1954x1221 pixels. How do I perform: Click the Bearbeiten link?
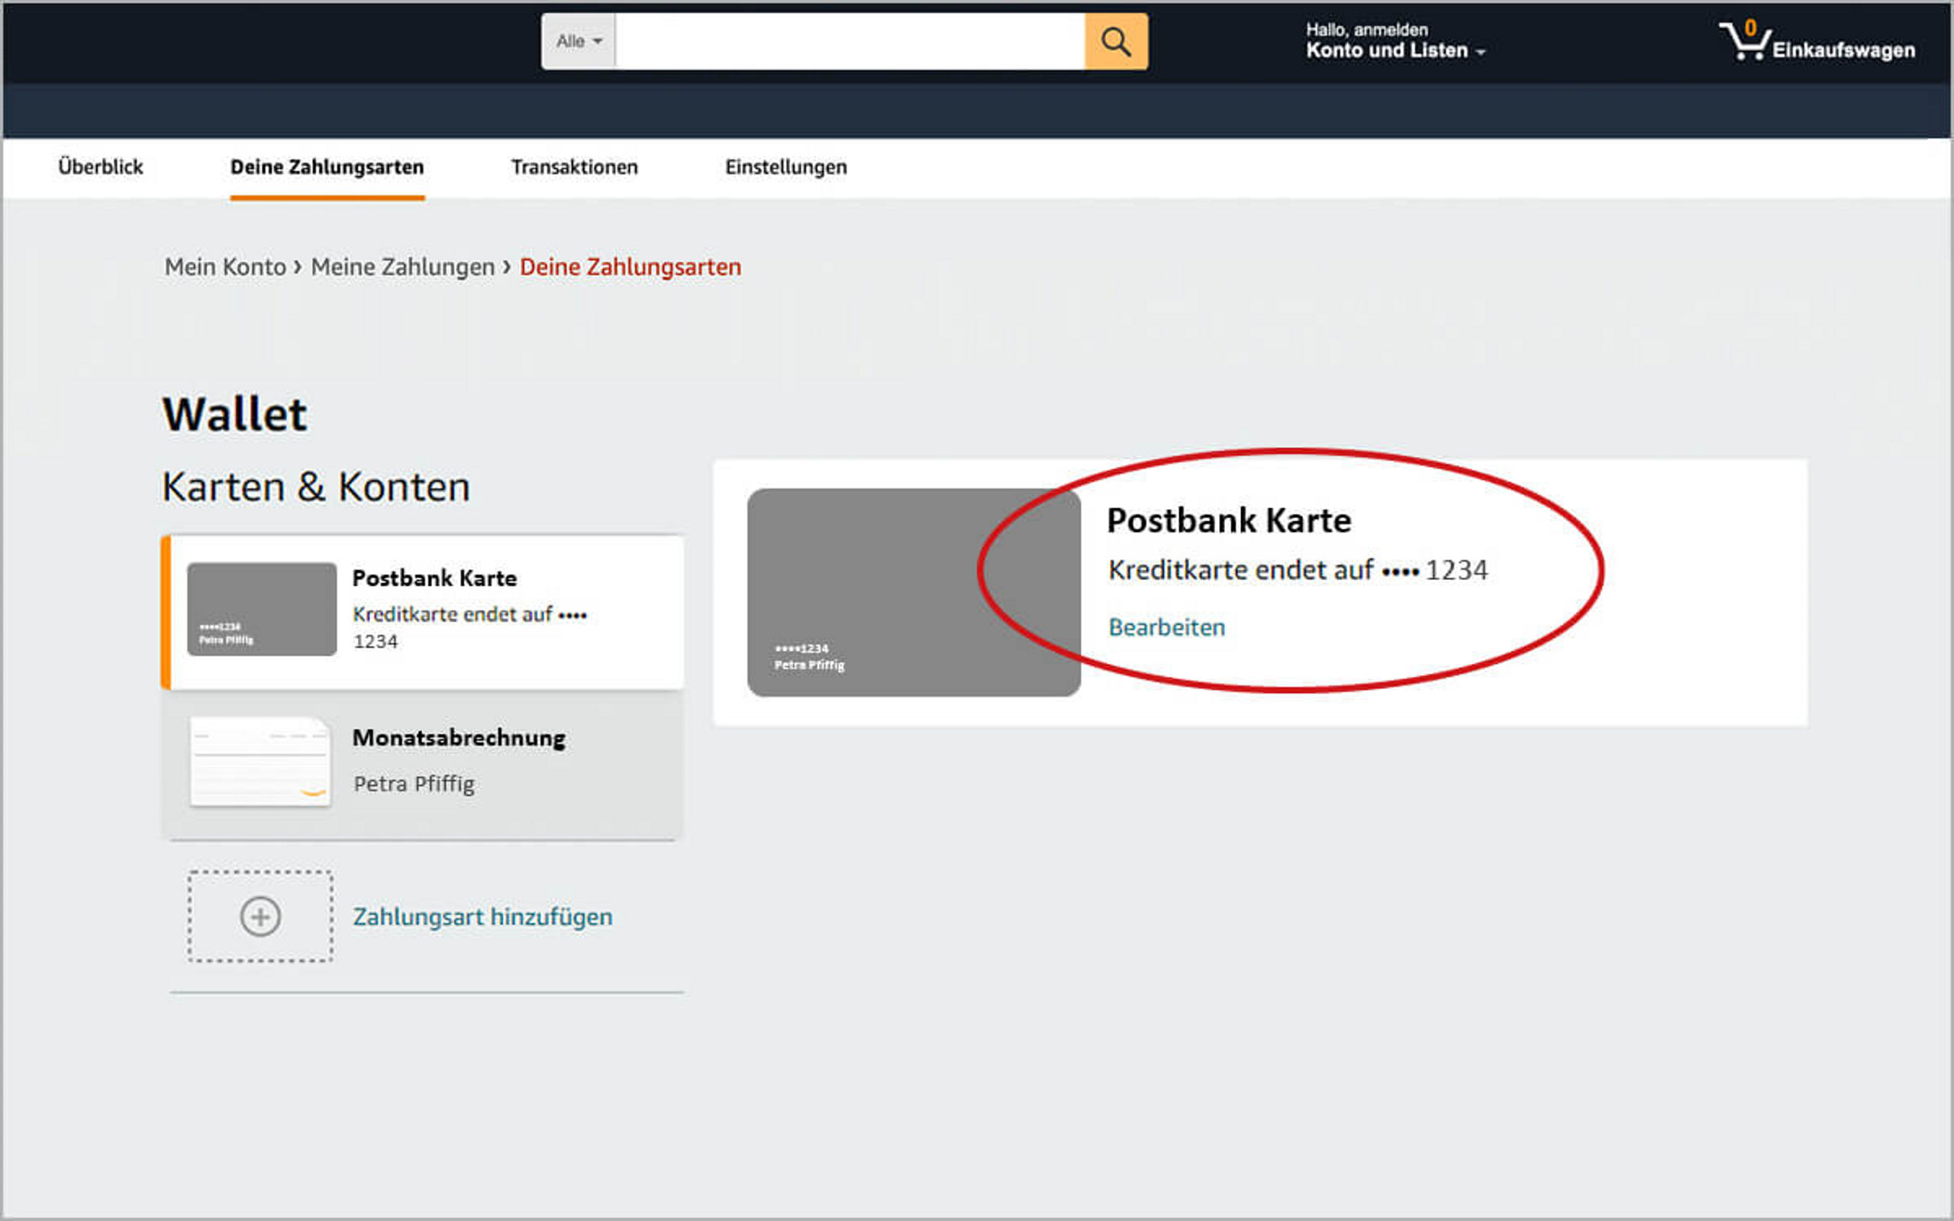click(1166, 627)
